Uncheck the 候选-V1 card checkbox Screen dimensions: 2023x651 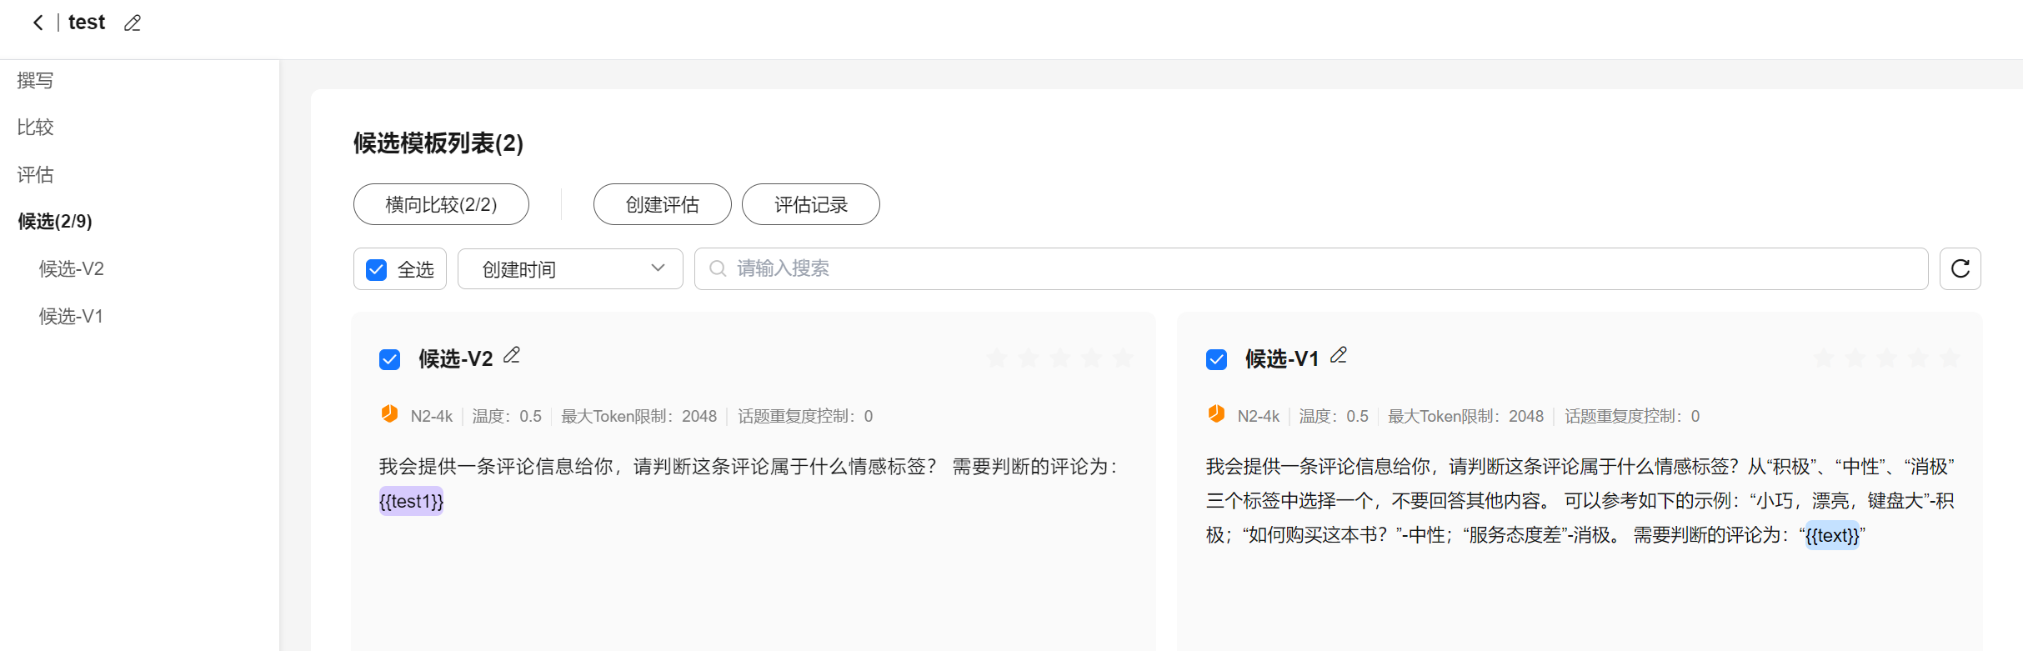click(x=1216, y=359)
